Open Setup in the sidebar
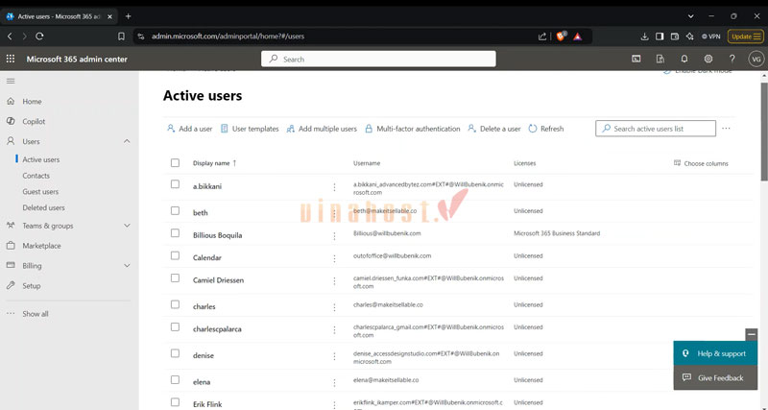Image resolution: width=768 pixels, height=410 pixels. tap(32, 285)
